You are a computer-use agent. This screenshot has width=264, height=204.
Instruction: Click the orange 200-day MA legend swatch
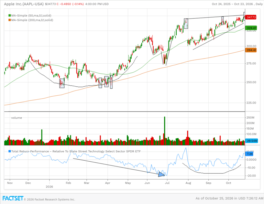pyautogui.click(x=10, y=20)
